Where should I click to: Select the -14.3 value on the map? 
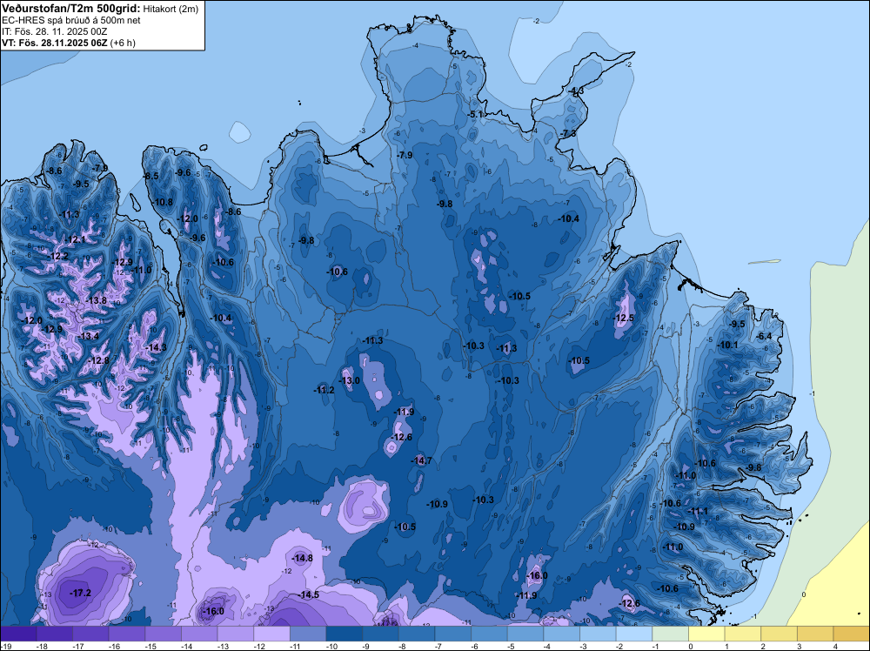click(x=156, y=347)
